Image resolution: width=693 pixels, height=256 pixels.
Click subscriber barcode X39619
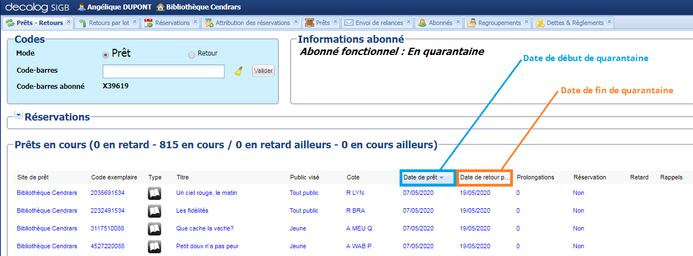point(116,86)
